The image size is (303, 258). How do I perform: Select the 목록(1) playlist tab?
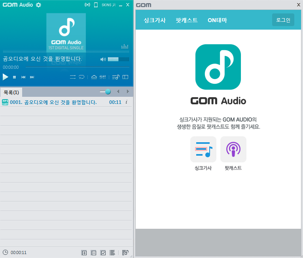[11, 92]
